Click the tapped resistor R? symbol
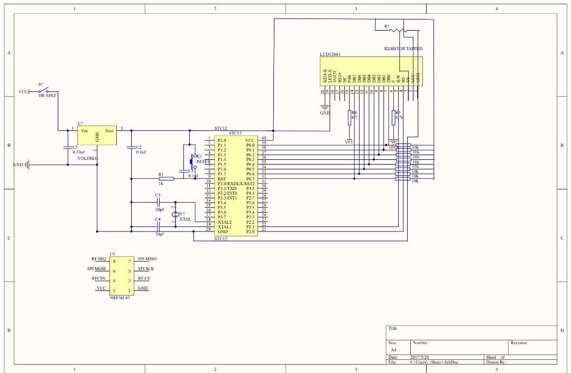Screen dimensions: 571x373 [399, 30]
